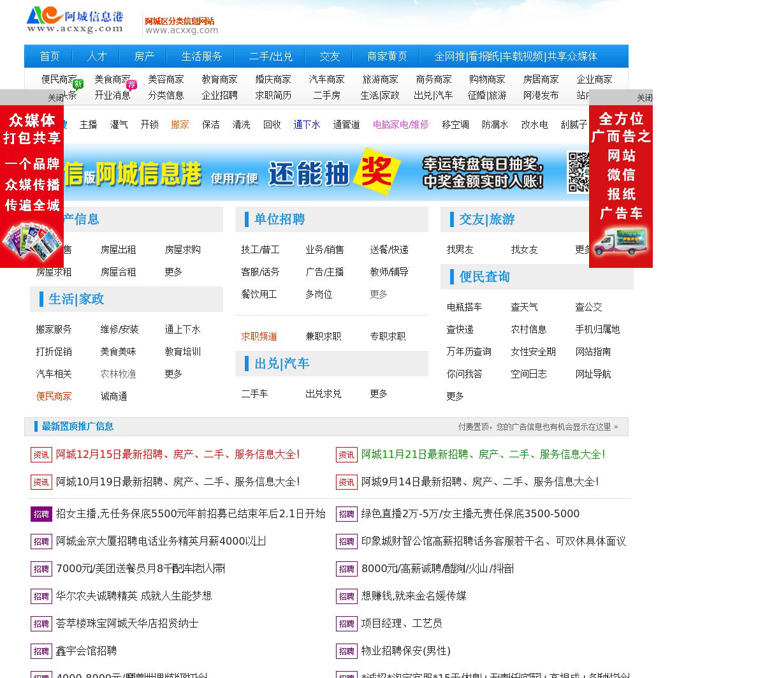Click the QR code in the lottery banner
Image resolution: width=765 pixels, height=678 pixels.
coord(578,172)
